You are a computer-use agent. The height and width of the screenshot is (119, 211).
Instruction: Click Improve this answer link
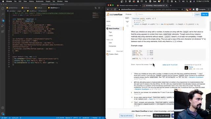coord(142,65)
